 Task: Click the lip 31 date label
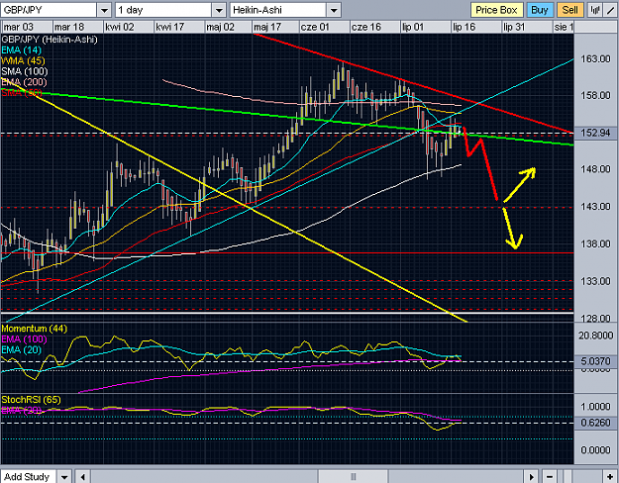pyautogui.click(x=514, y=27)
